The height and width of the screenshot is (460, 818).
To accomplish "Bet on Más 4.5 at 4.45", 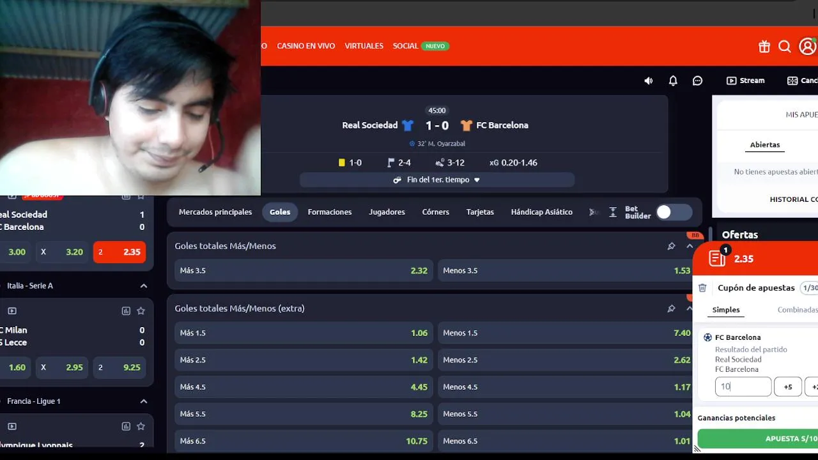I will pyautogui.click(x=304, y=387).
